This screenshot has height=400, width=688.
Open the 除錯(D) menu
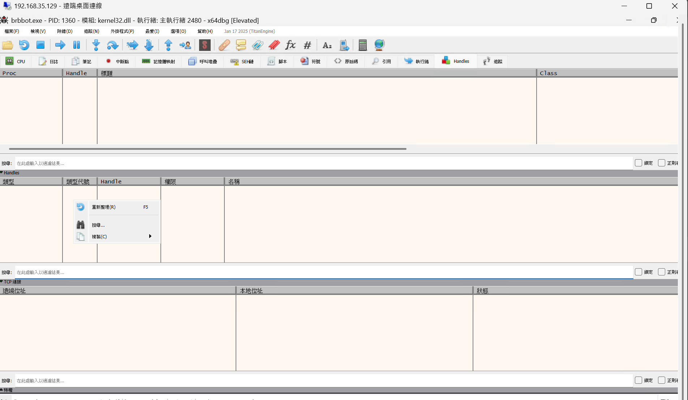tap(65, 31)
